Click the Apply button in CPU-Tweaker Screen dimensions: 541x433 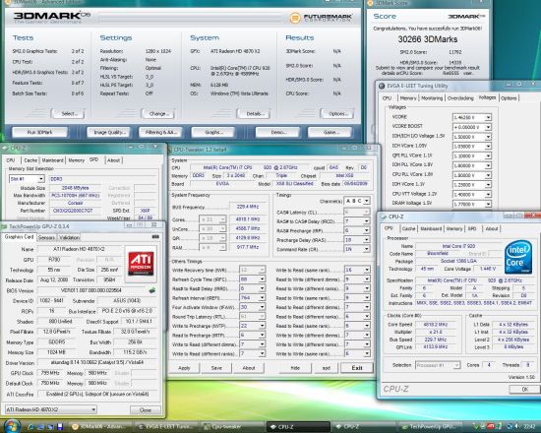184,368
